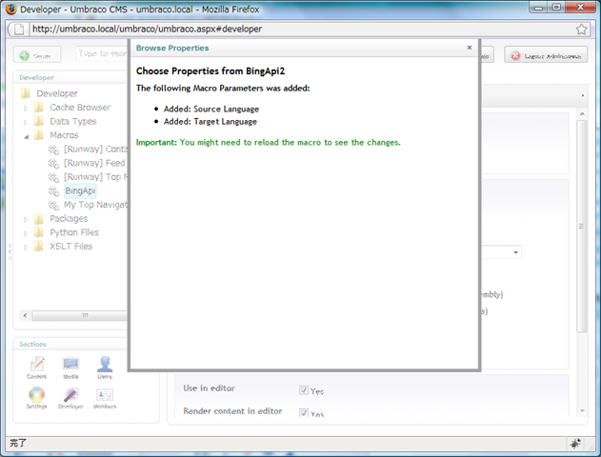
Task: Expand the Packages node
Action: tap(26, 220)
